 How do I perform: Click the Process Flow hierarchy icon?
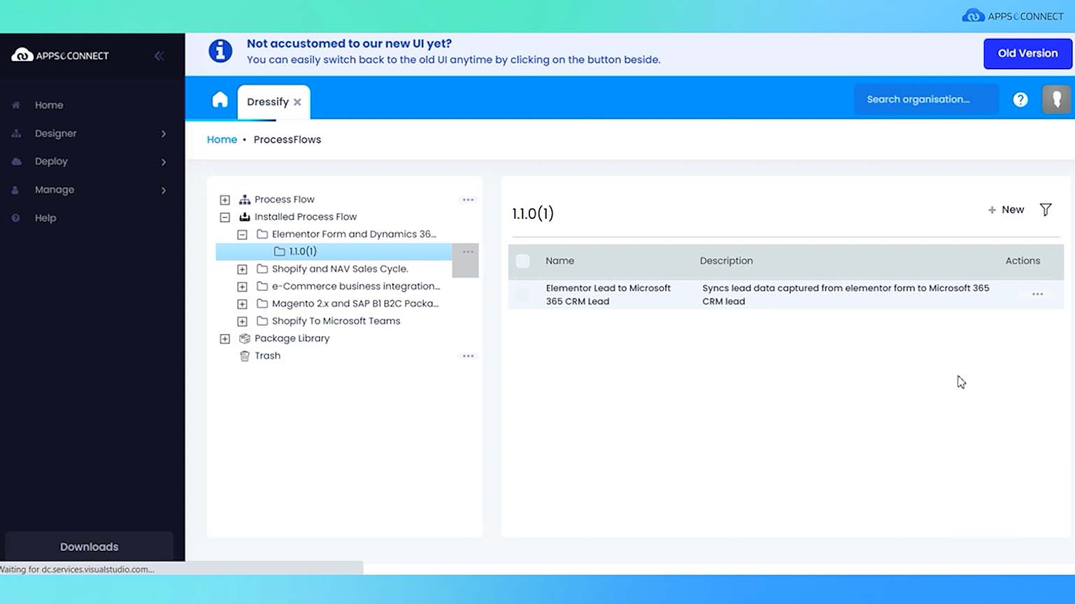(245, 200)
